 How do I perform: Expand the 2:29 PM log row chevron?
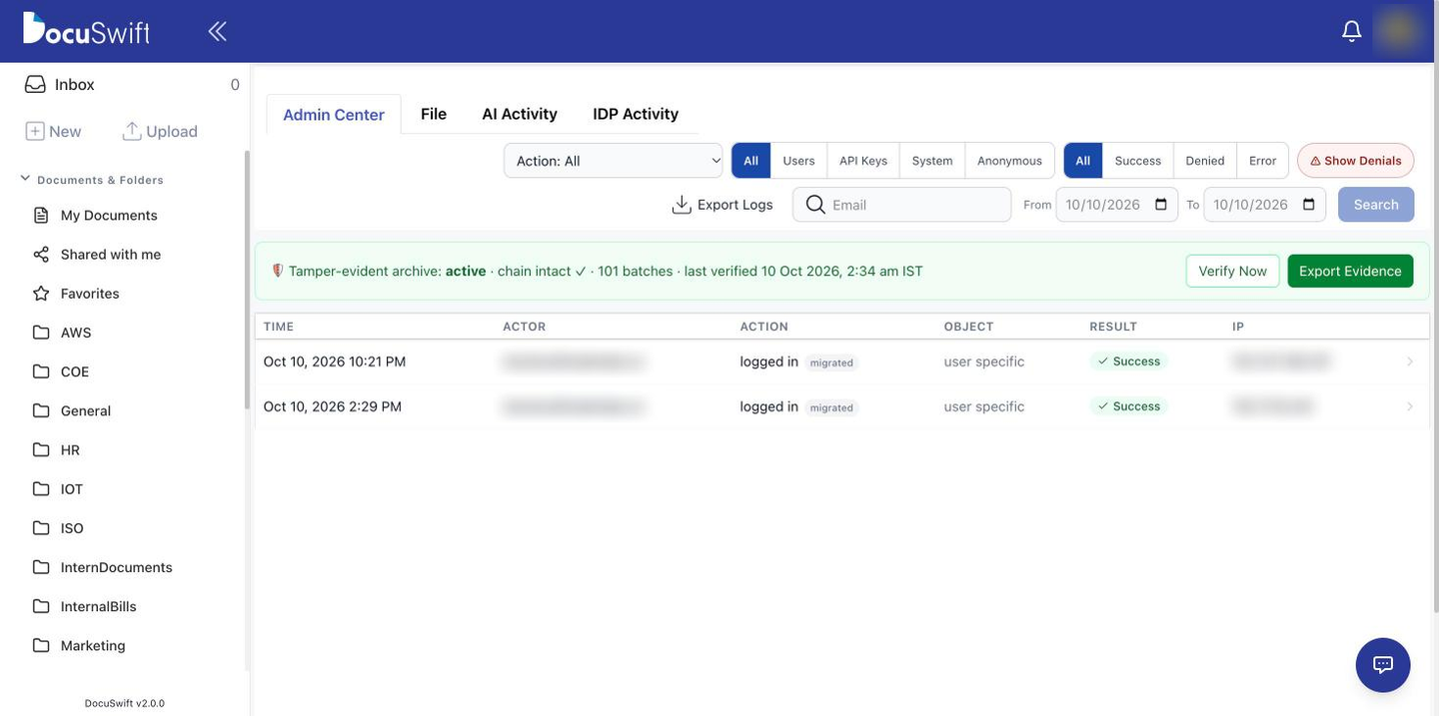[1410, 406]
